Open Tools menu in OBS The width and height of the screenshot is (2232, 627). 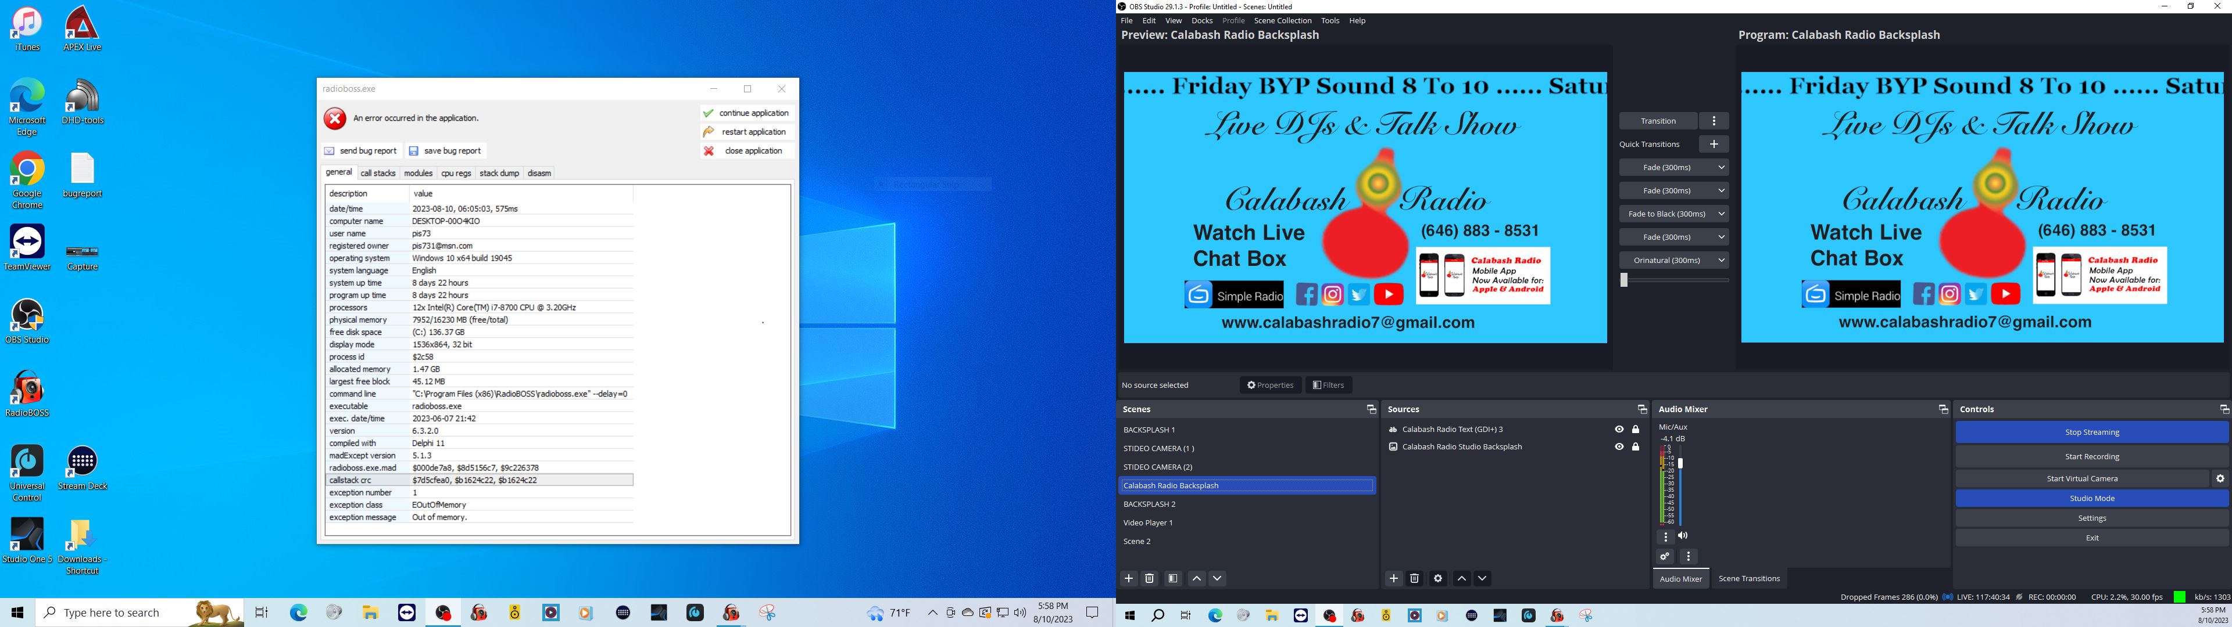[1330, 21]
